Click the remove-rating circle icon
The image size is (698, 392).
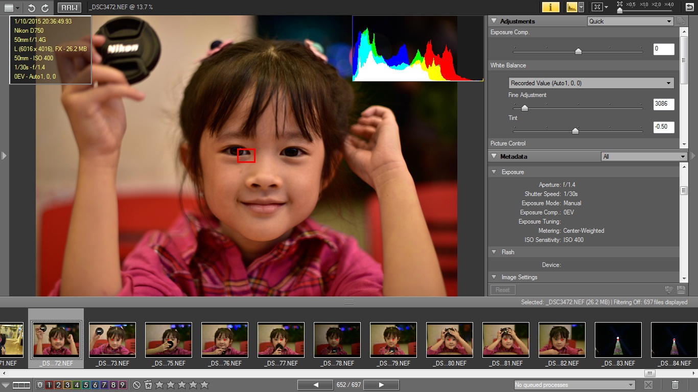pos(136,385)
